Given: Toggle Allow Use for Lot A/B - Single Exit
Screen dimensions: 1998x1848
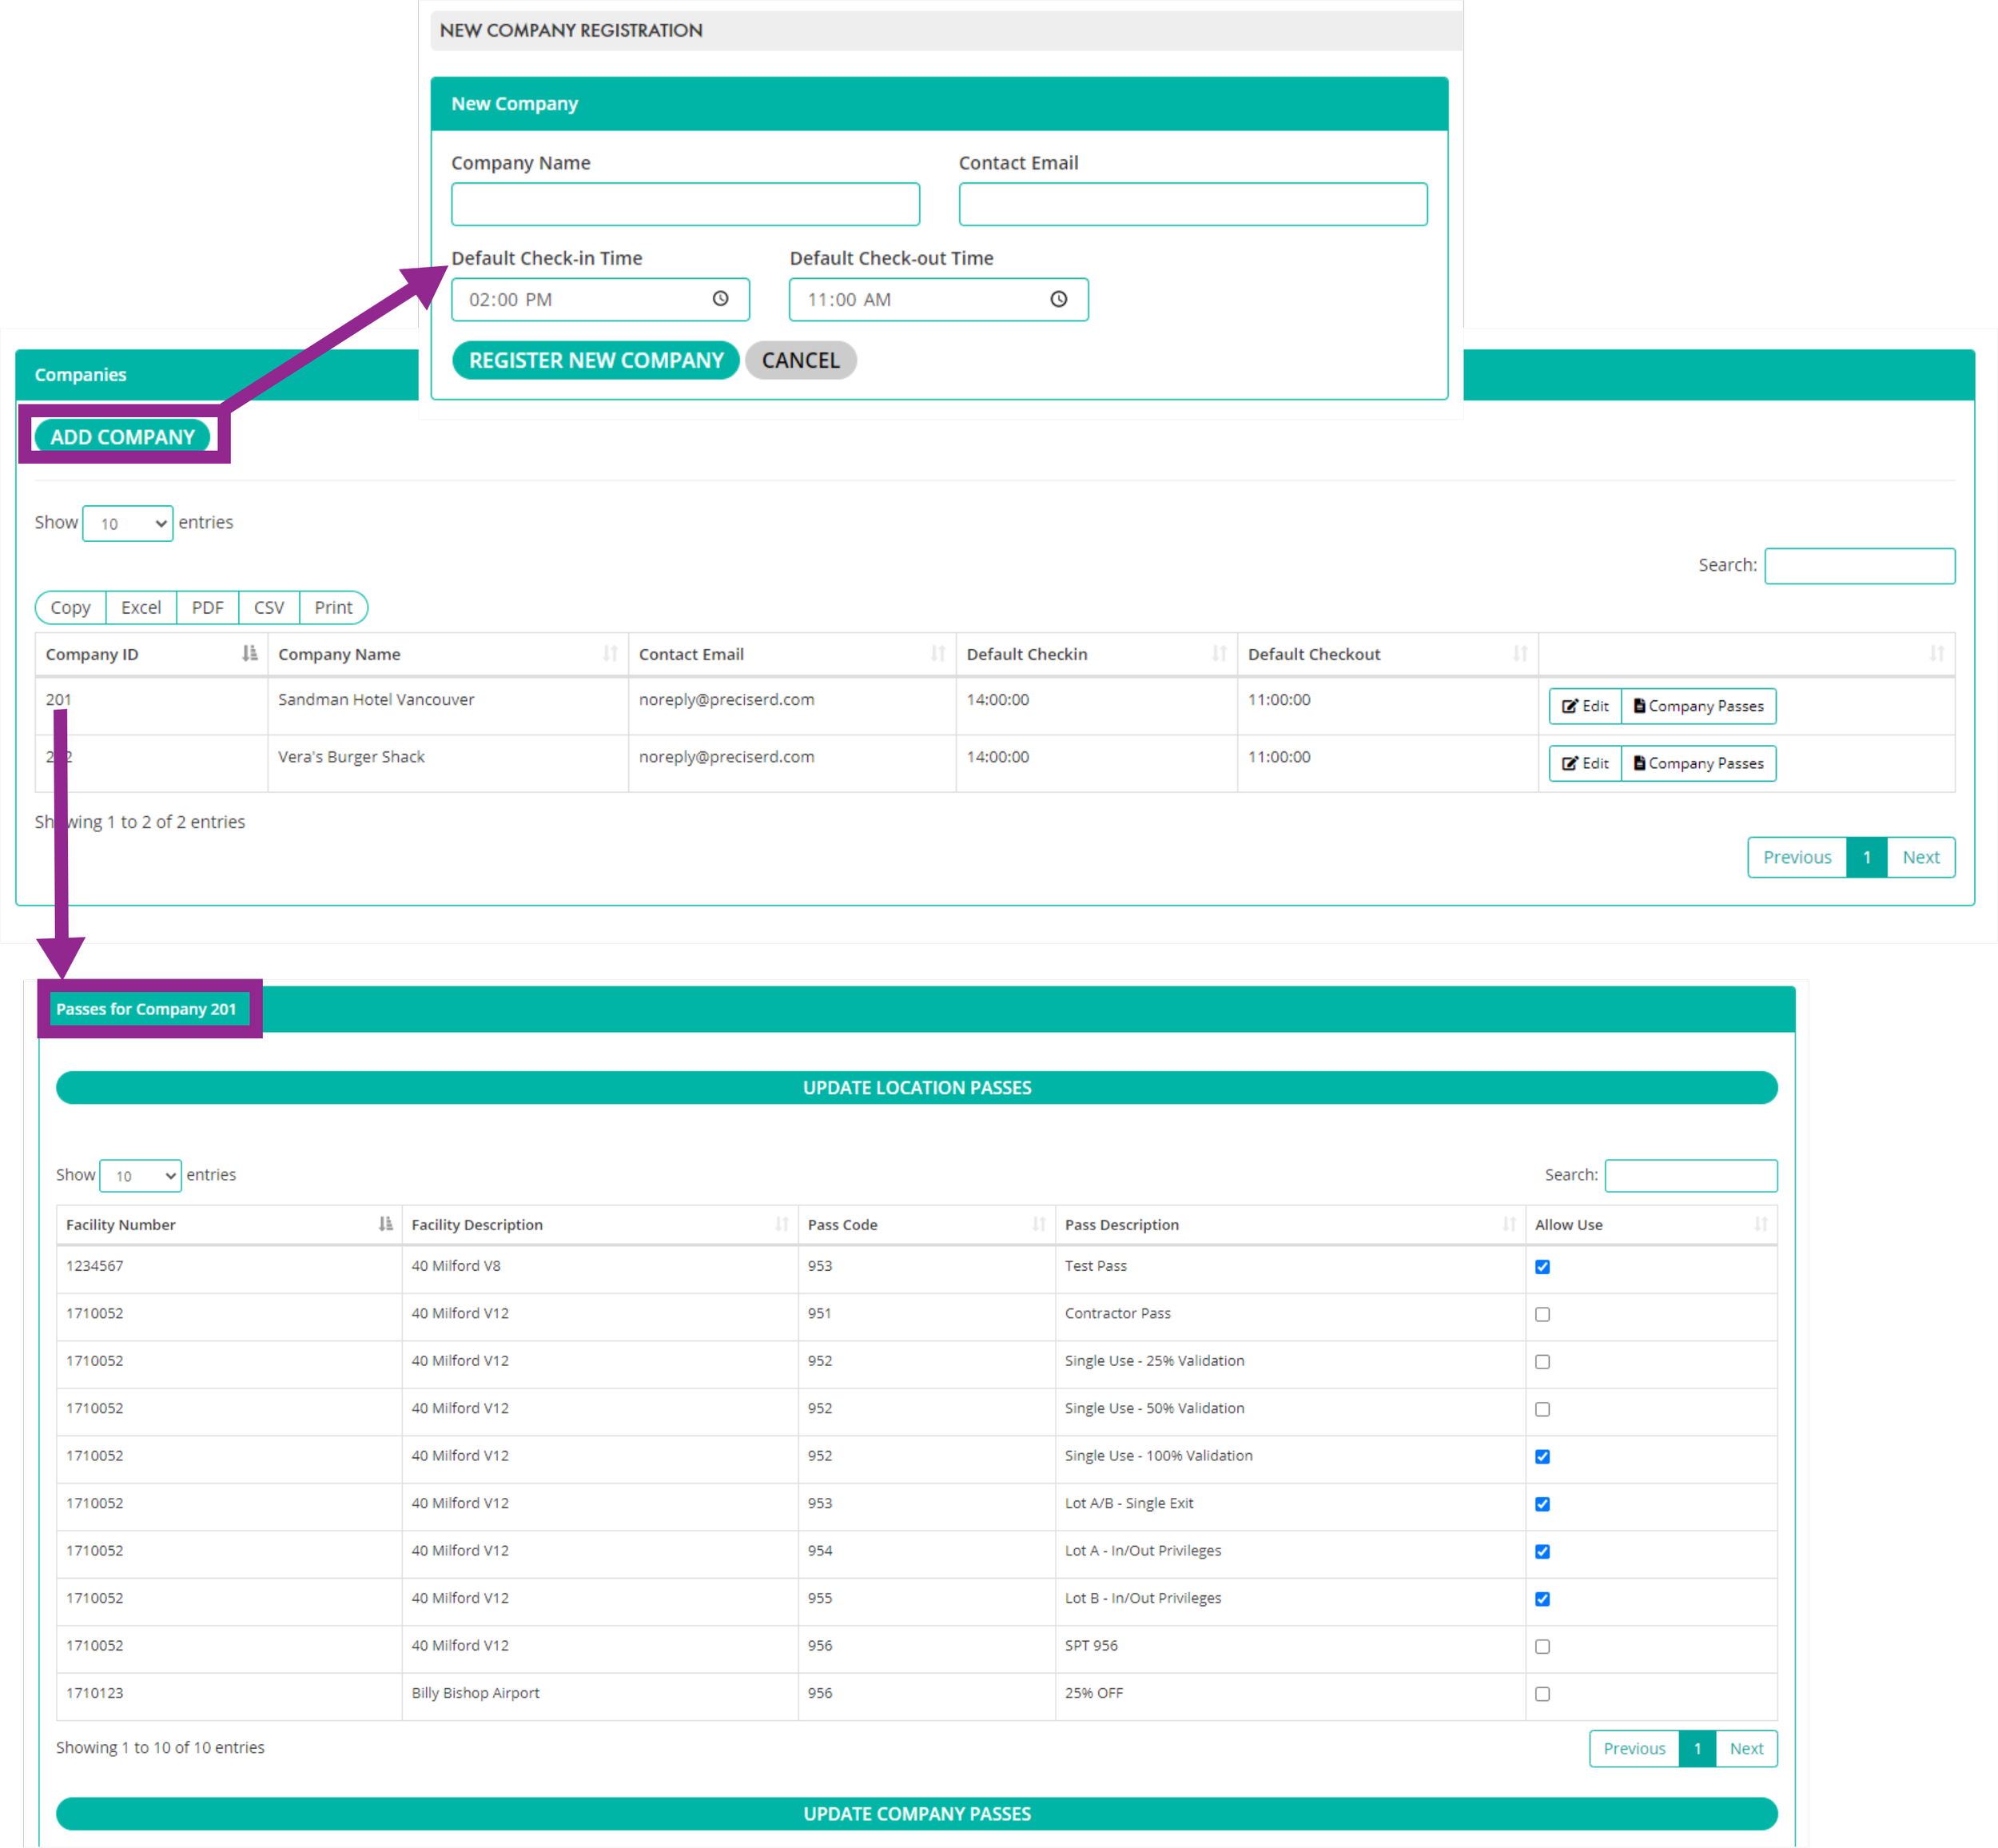Looking at the screenshot, I should coord(1542,1504).
